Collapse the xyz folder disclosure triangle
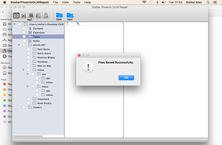222x145 pixels. (x=28, y=74)
